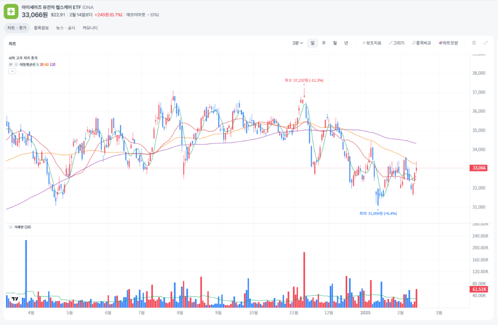Click the 60-day moving average label
Viewport: 498px width, 325px height.
point(46,64)
